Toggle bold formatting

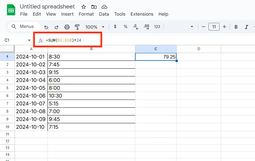[x=236, y=27]
